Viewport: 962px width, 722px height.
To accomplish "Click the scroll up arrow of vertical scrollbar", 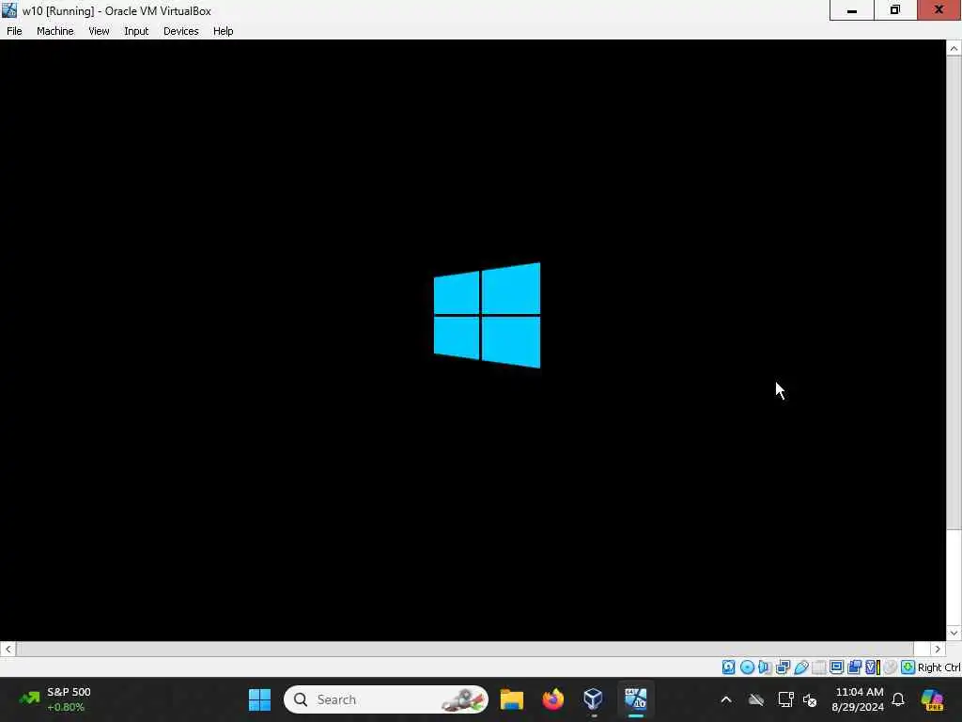I will (954, 49).
